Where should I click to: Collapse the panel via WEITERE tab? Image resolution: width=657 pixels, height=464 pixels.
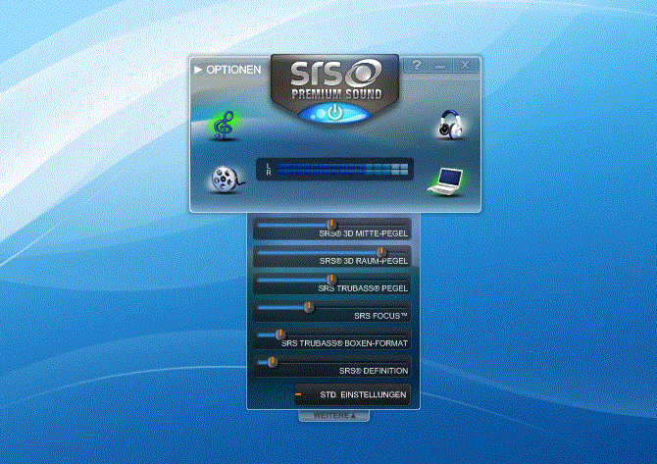334,416
